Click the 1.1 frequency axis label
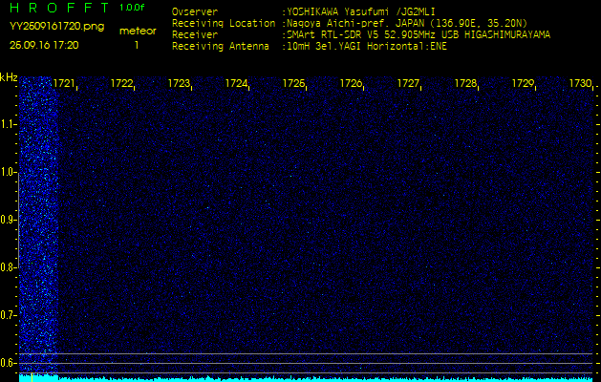 pyautogui.click(x=8, y=124)
